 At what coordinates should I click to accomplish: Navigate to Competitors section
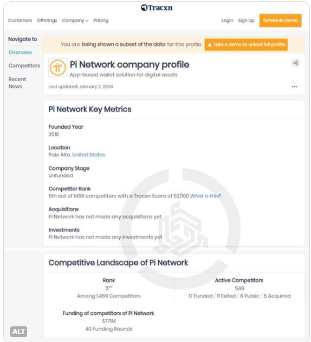tap(24, 65)
